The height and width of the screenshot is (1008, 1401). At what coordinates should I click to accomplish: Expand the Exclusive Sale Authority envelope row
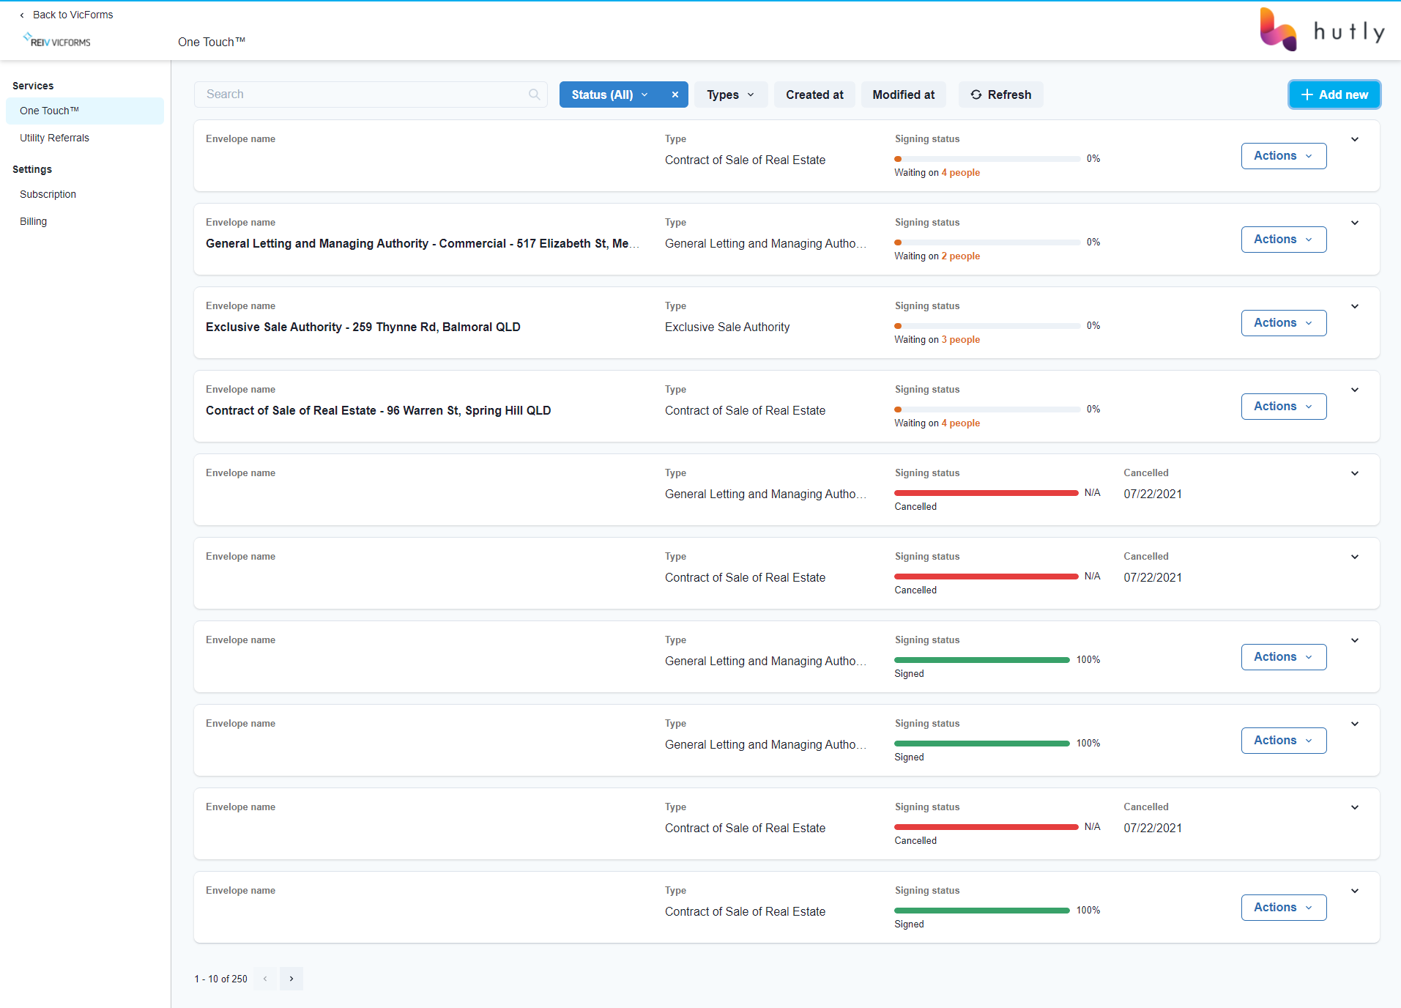[1354, 306]
